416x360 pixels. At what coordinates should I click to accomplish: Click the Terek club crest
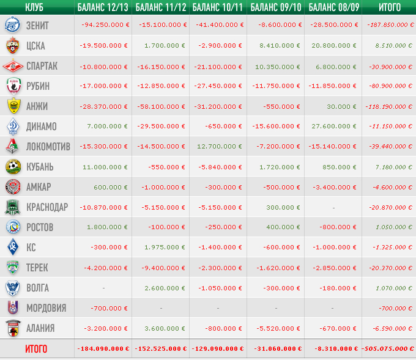coord(13,267)
